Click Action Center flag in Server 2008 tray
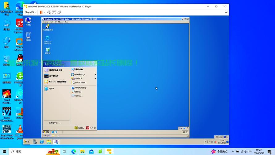Screen dimensions: 275x155 [208, 142]
